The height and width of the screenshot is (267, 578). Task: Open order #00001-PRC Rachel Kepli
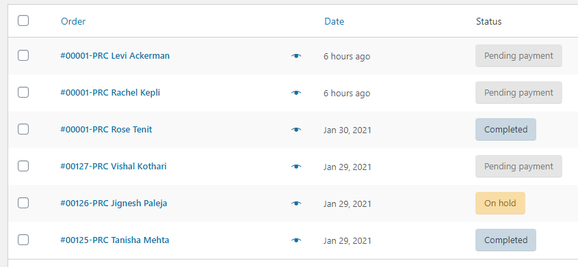click(110, 93)
